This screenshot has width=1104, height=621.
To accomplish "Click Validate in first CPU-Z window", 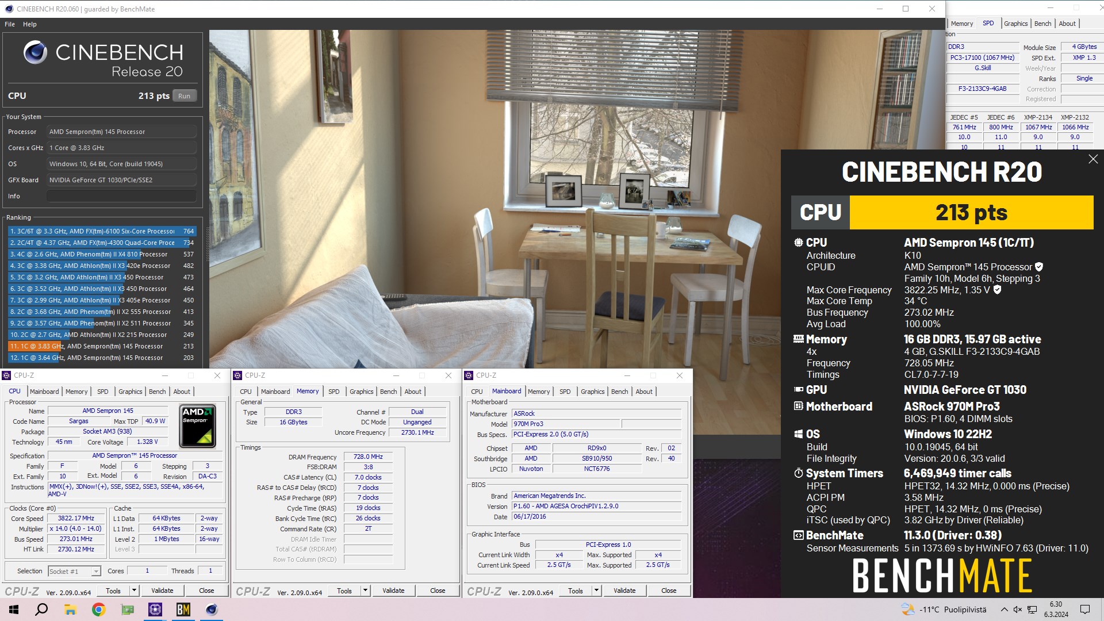I will click(x=162, y=591).
